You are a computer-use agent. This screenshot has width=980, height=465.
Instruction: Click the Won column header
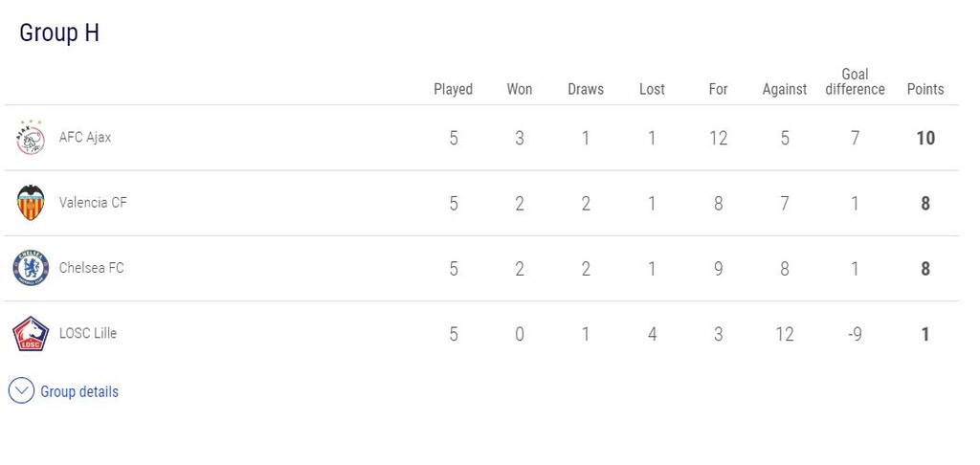[x=520, y=89]
